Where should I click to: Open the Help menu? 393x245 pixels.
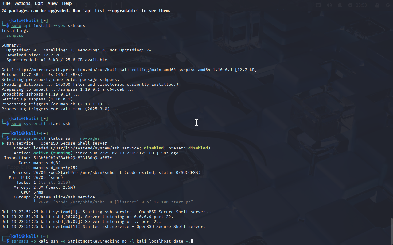point(67,3)
